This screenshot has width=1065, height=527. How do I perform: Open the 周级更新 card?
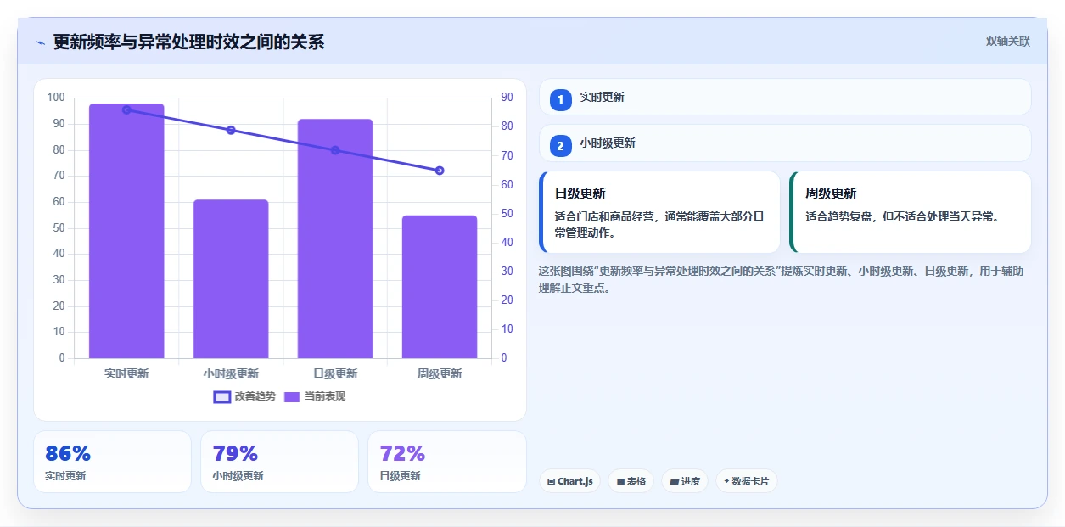point(911,212)
